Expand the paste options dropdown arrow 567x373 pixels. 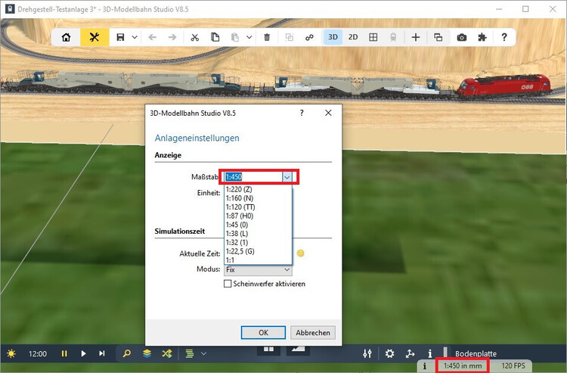[x=249, y=37]
